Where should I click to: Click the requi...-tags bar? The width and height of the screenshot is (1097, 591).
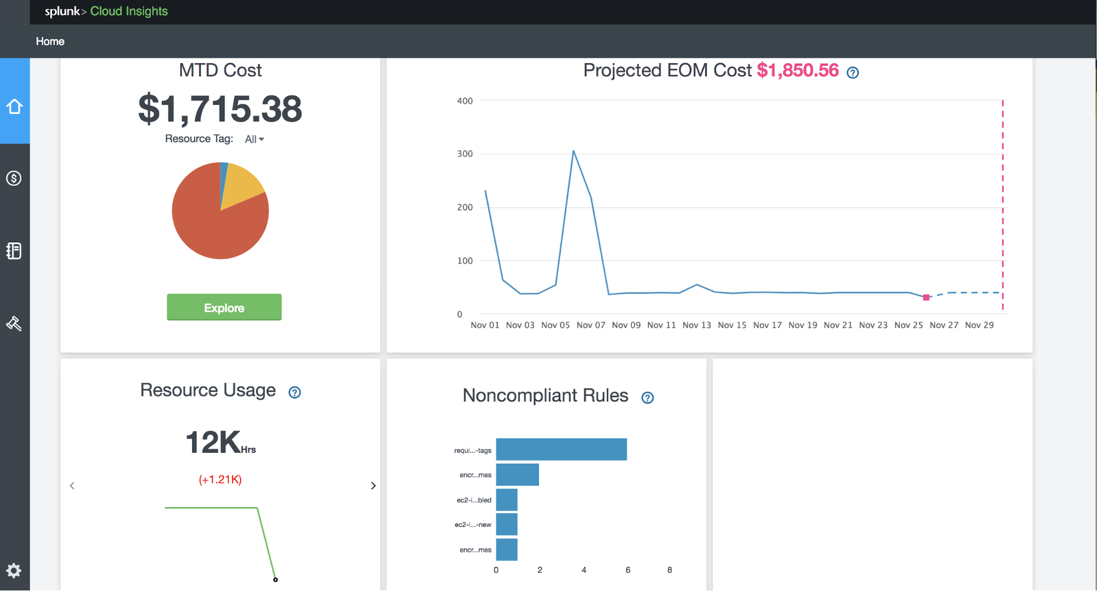click(x=561, y=450)
